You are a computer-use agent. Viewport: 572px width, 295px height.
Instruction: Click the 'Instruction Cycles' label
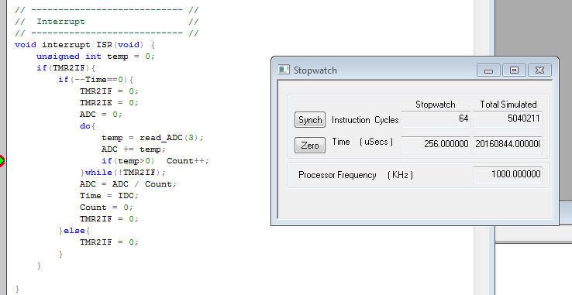pos(365,119)
